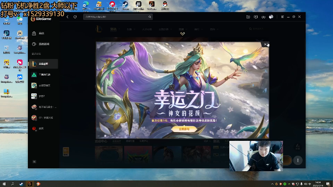Select 英雄联盟 in the recent games list
The height and width of the screenshot is (187, 333).
(44, 64)
